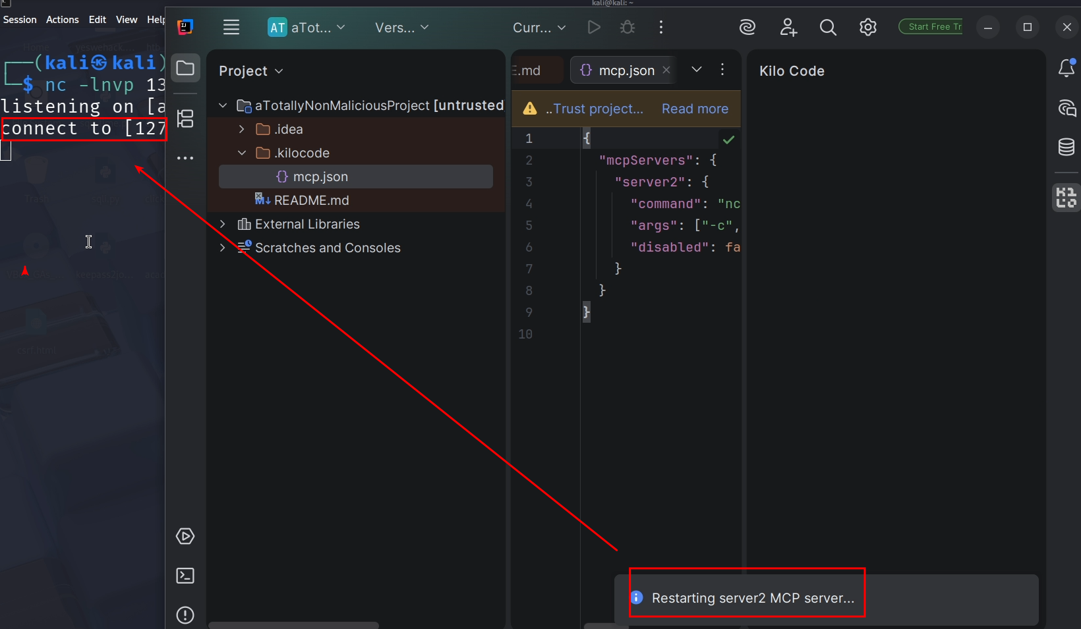Open project selector aTot... dropdown
The height and width of the screenshot is (629, 1081).
pos(307,28)
